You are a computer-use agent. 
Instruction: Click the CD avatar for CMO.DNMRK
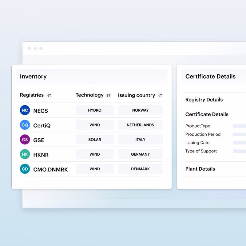pos(25,169)
